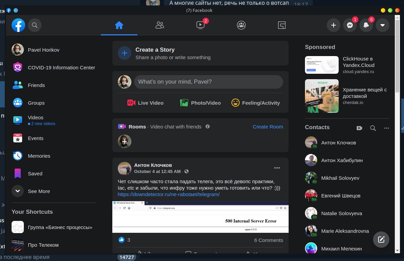The width and height of the screenshot is (404, 261).
Task: Open COVID-19 Information Center
Action: point(53,68)
